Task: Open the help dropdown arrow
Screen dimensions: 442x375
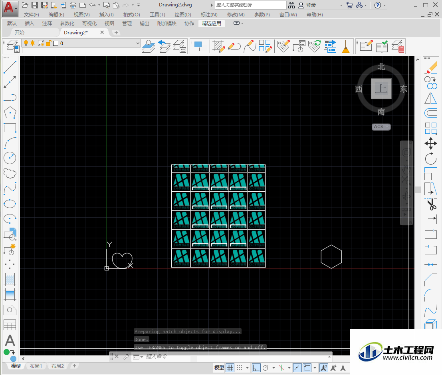Action: pos(385,5)
